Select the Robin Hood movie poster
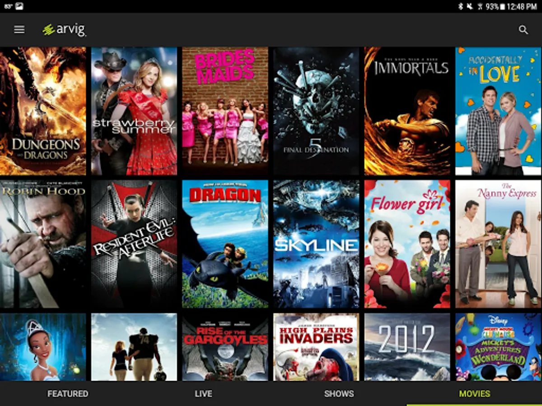542x406 pixels. (x=43, y=244)
